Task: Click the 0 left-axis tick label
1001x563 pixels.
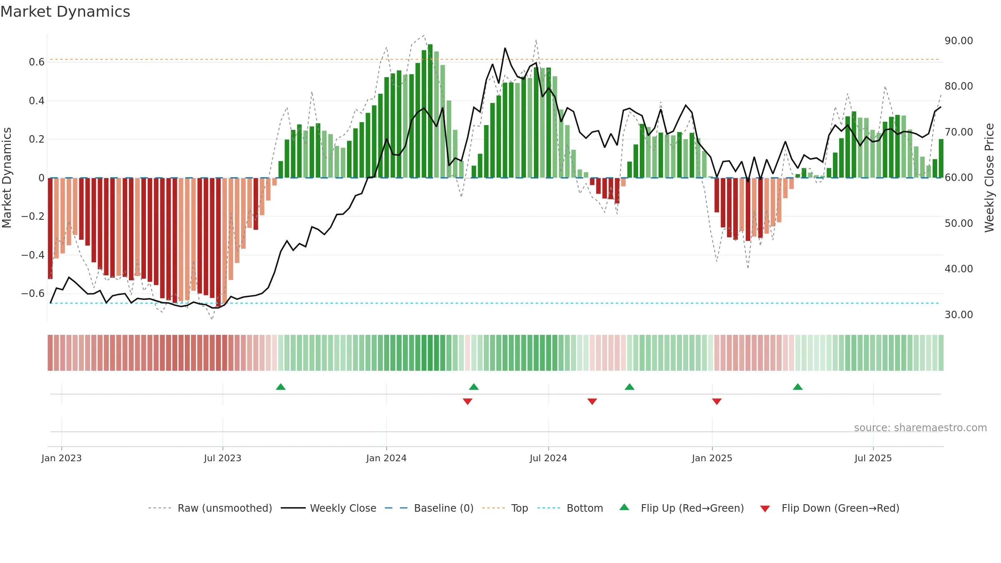Action: (41, 178)
